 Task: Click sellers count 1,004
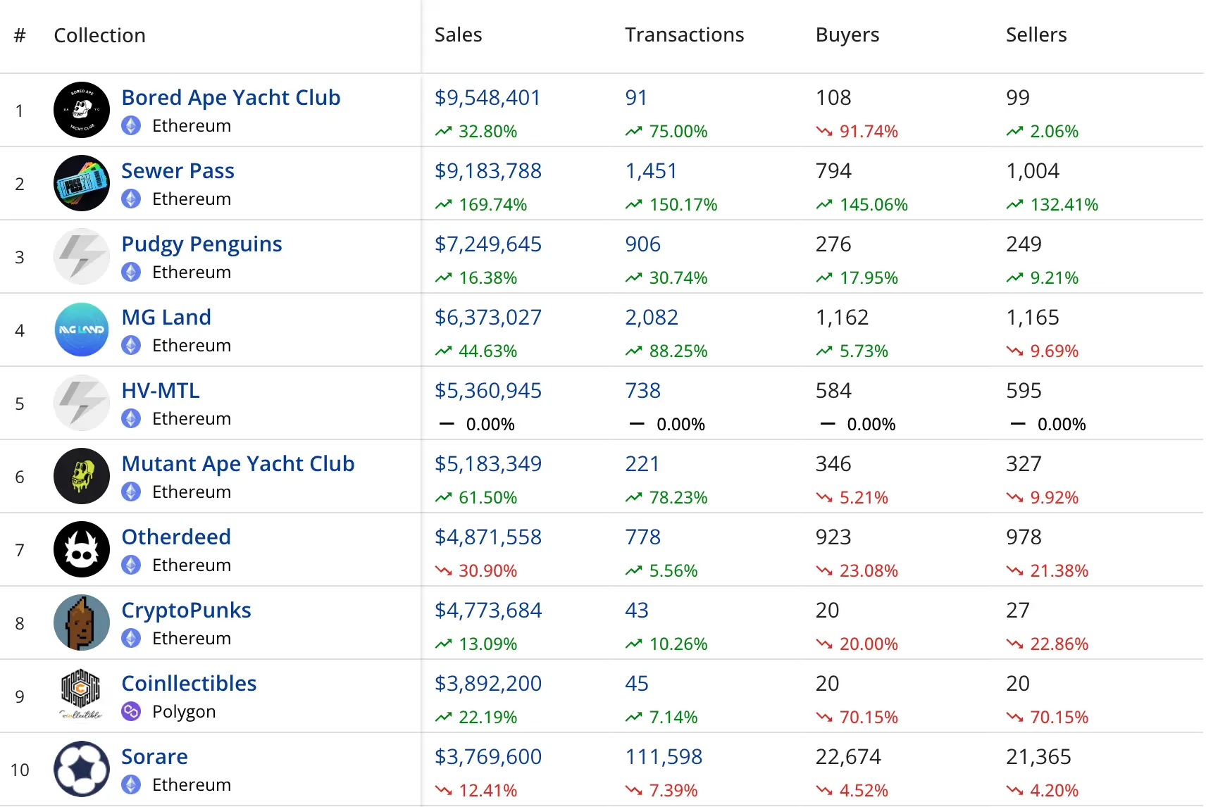[1033, 170]
